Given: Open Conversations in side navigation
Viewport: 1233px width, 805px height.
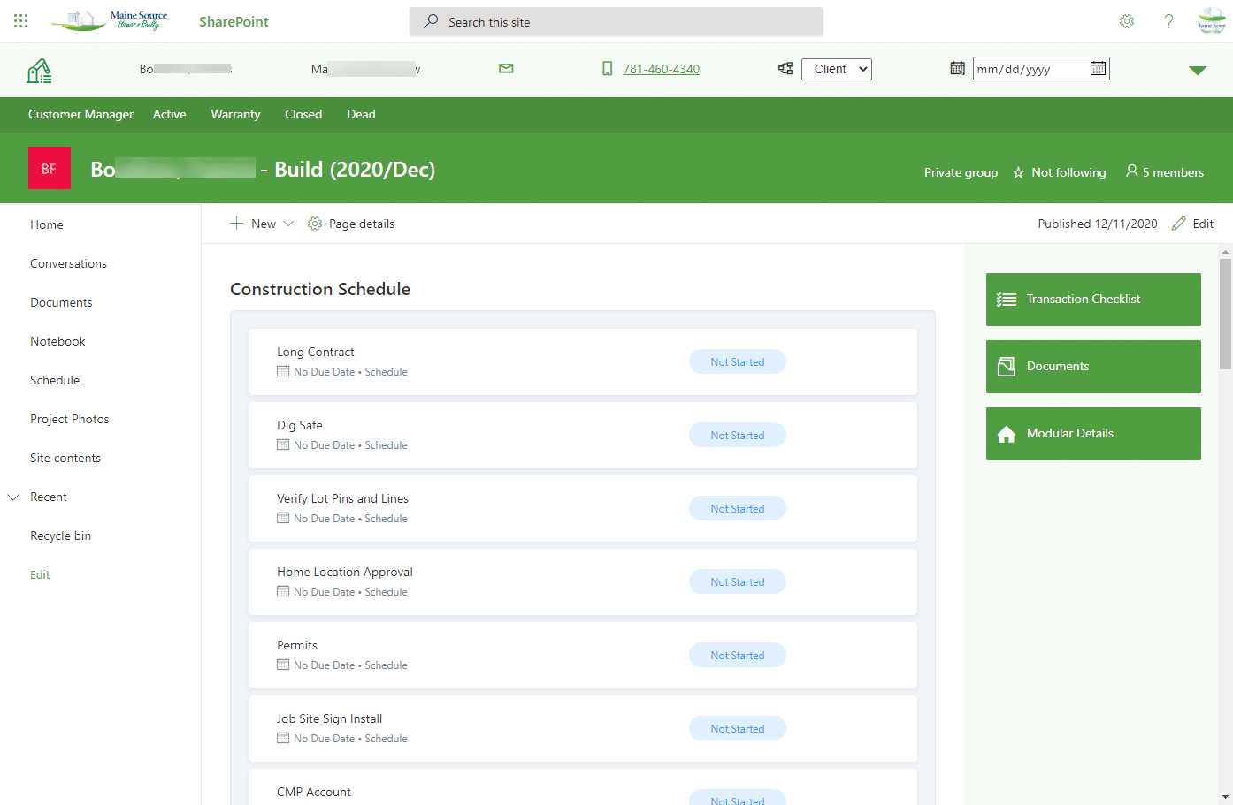Looking at the screenshot, I should pyautogui.click(x=68, y=263).
